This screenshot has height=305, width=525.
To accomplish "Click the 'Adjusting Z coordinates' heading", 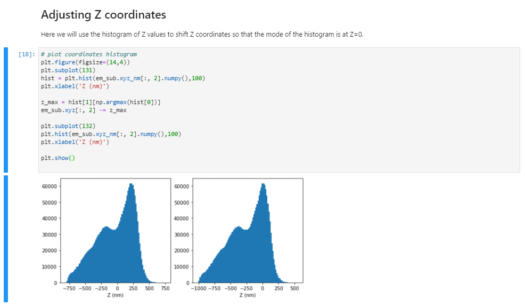I will 103,15.
